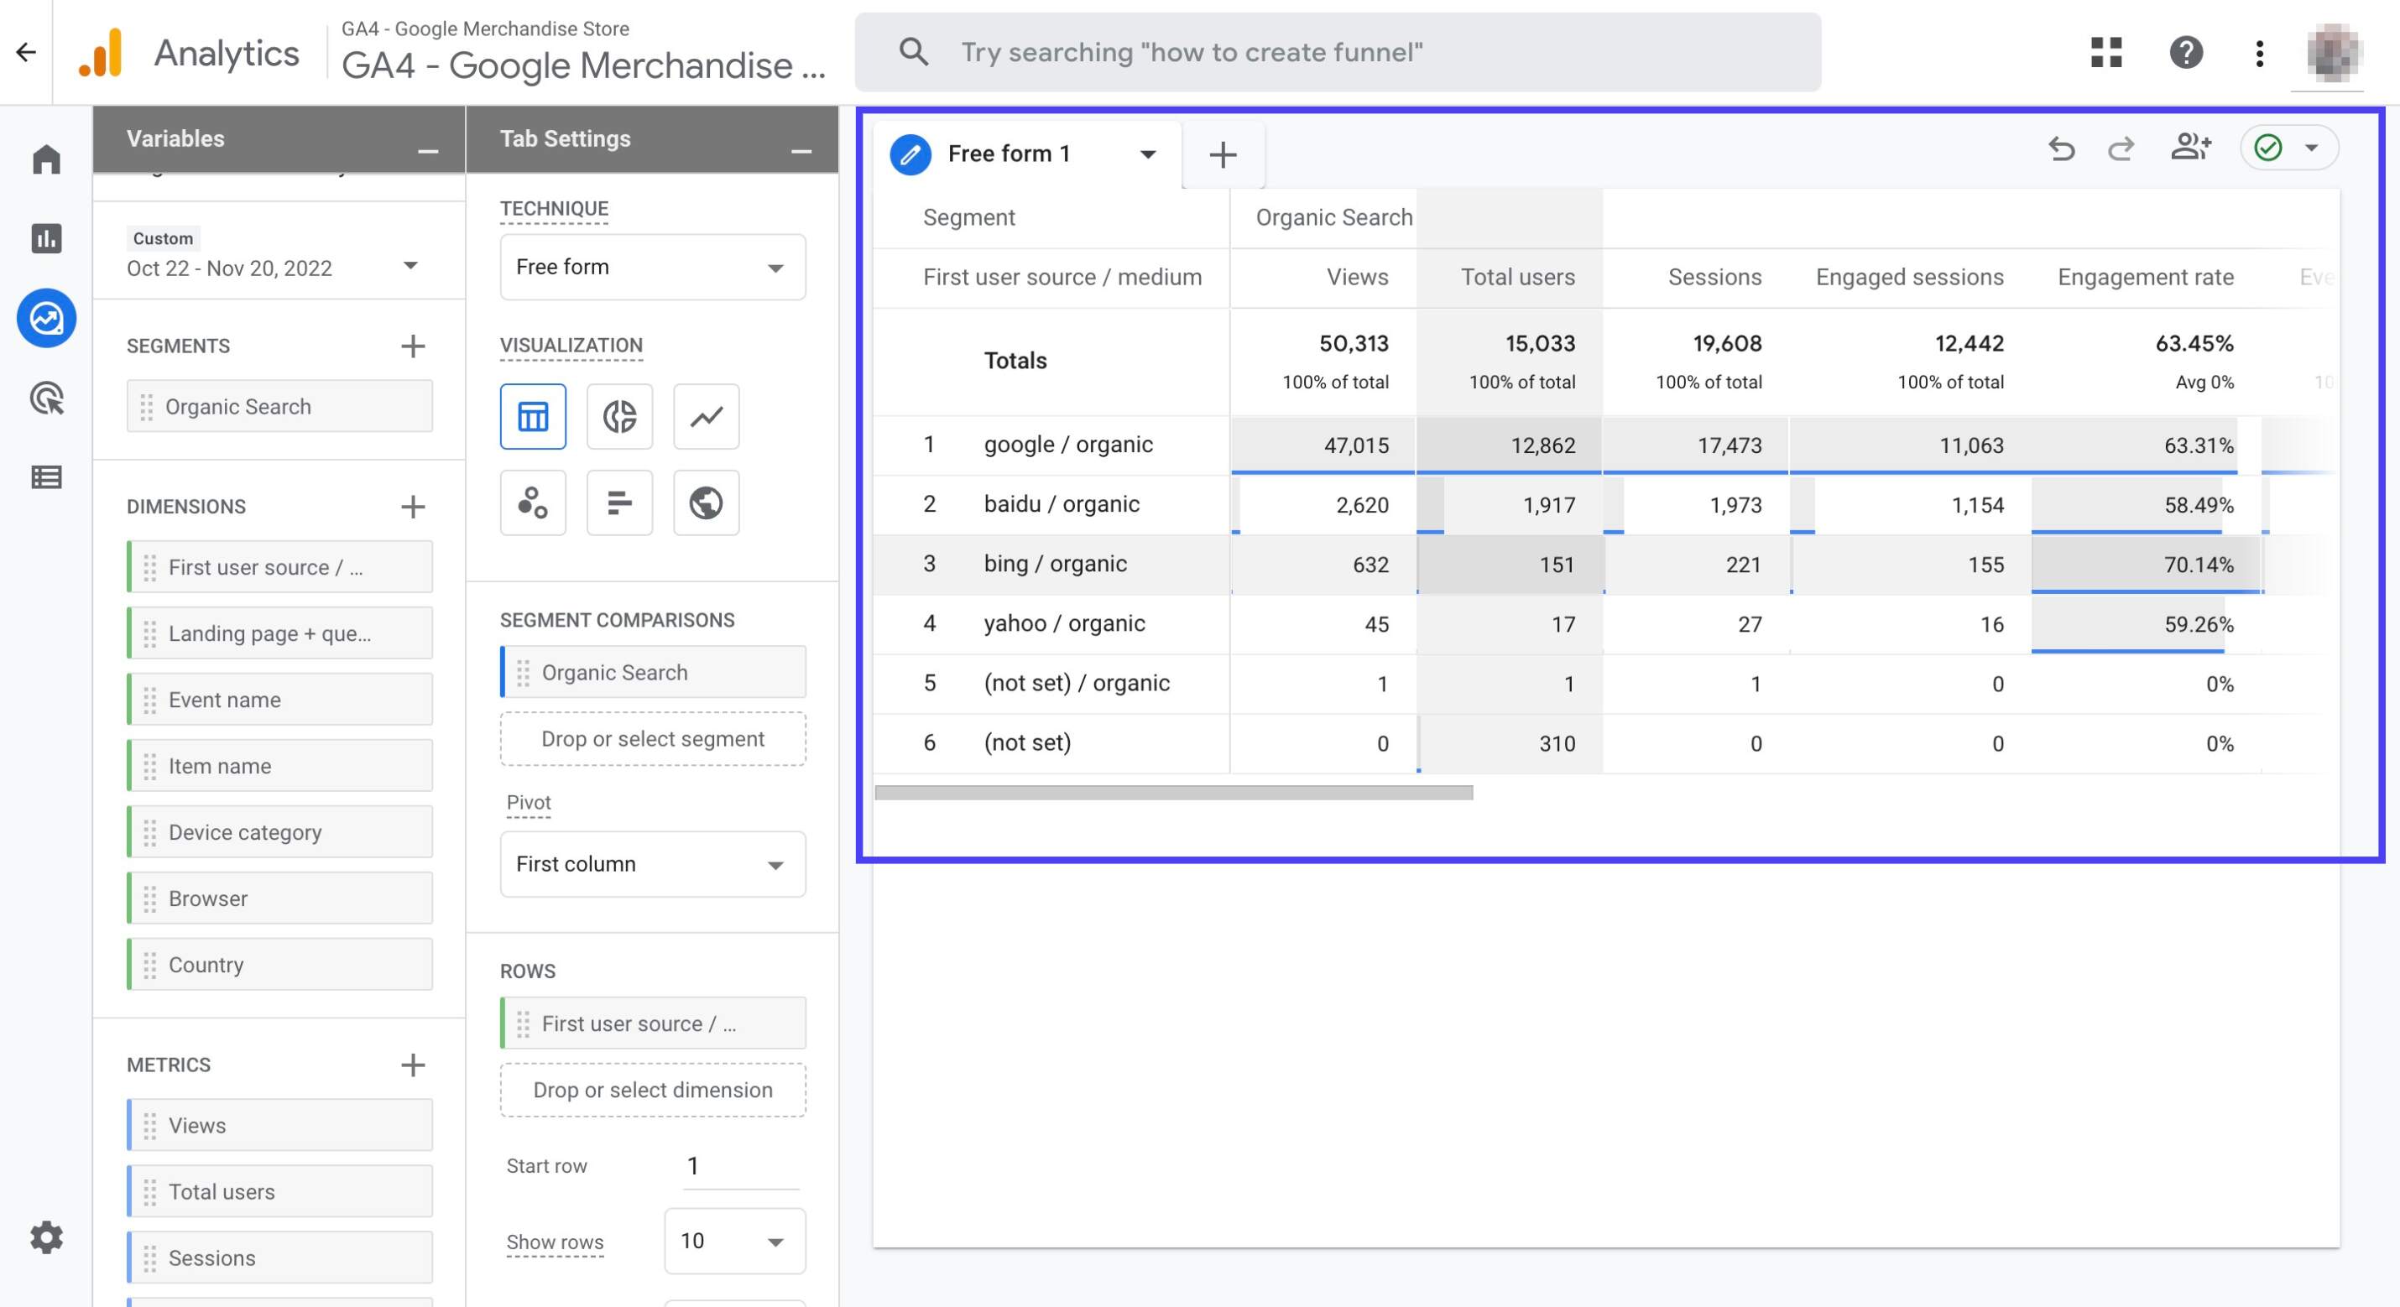The height and width of the screenshot is (1307, 2400).
Task: Open the Technique Free form dropdown
Action: pos(652,268)
